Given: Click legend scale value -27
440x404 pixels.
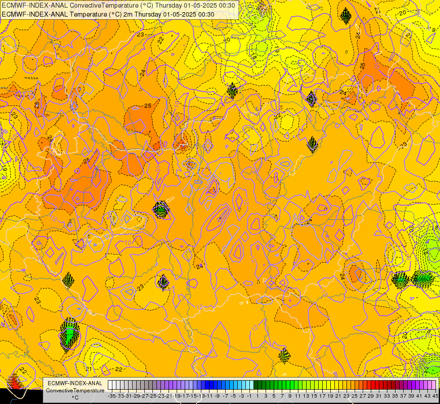Looking at the screenshot, I should [145, 396].
